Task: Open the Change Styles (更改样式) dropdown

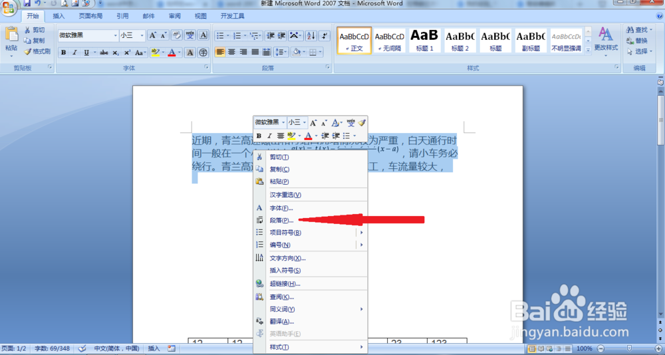Action: [x=606, y=42]
